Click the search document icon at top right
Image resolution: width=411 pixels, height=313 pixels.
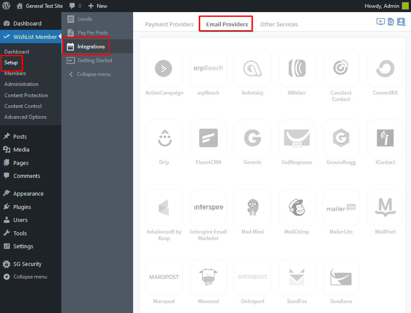point(391,22)
